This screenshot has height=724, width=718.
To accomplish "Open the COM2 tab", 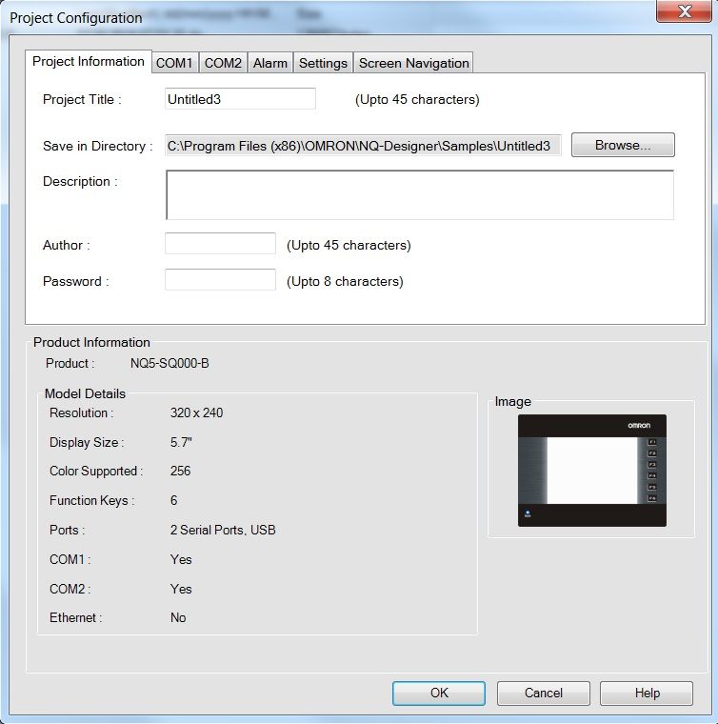I will (x=224, y=63).
